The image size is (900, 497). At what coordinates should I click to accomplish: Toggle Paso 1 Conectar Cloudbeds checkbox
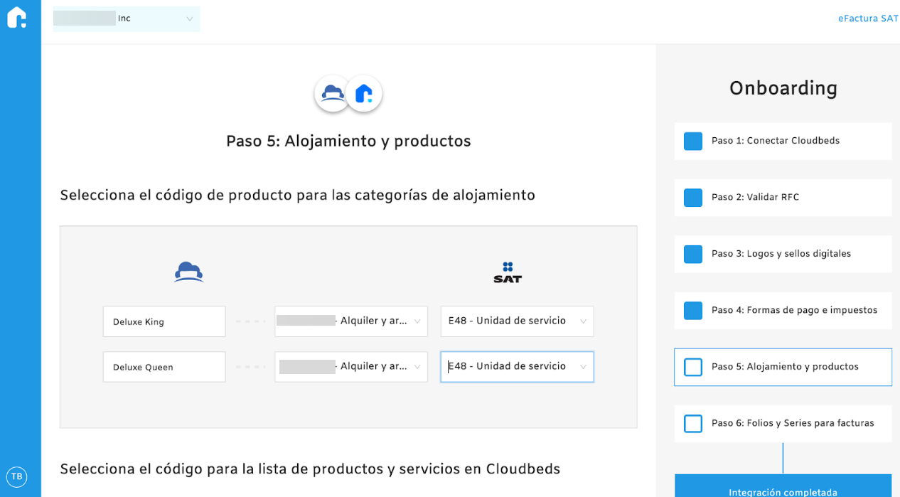(693, 141)
